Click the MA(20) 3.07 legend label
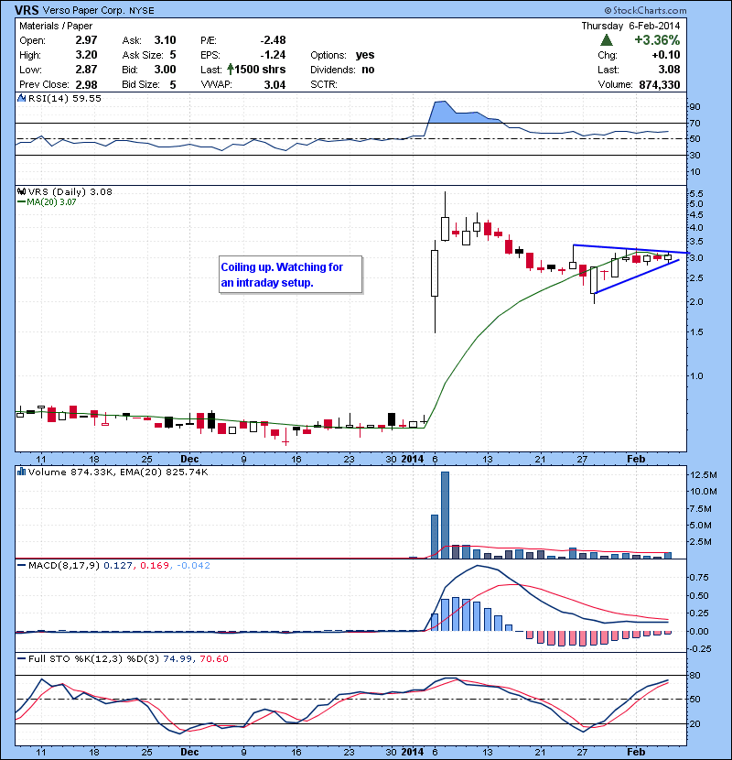 click(x=51, y=202)
